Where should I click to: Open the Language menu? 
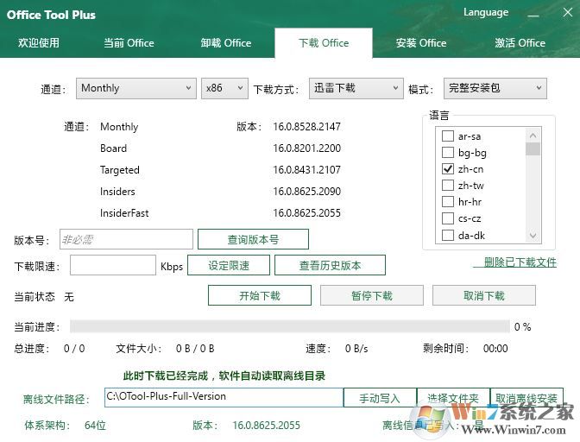coord(486,12)
